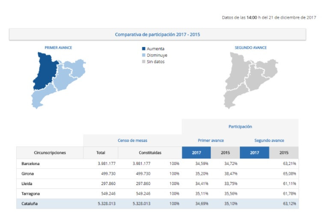Click Lleida 2015 participation 33,75%
The width and height of the screenshot is (331, 217).
[x=231, y=184]
